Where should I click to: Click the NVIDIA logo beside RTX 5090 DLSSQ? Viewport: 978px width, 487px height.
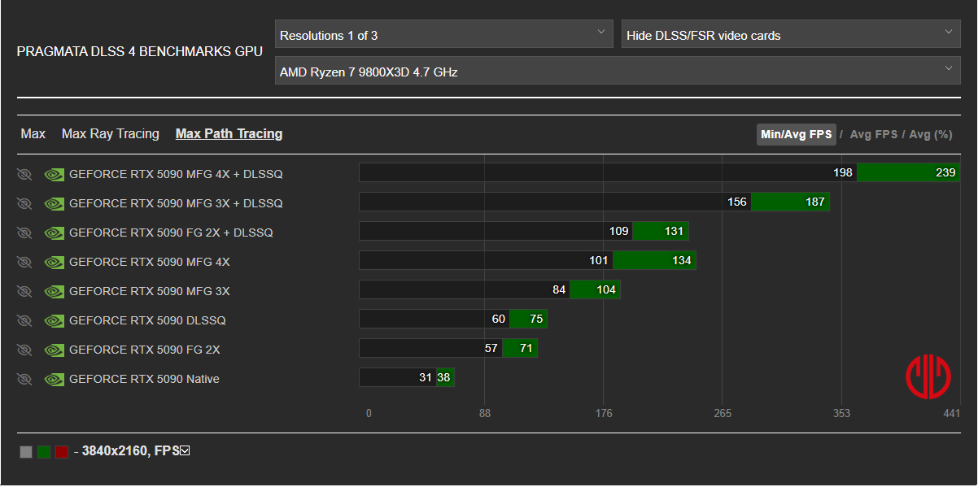coord(55,320)
